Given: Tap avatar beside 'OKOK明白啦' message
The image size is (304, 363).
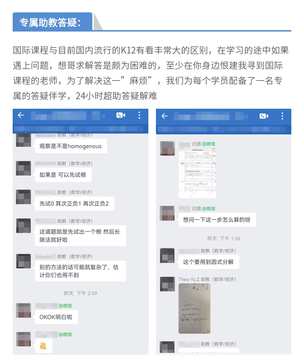Looking at the screenshot, I should (24, 310).
